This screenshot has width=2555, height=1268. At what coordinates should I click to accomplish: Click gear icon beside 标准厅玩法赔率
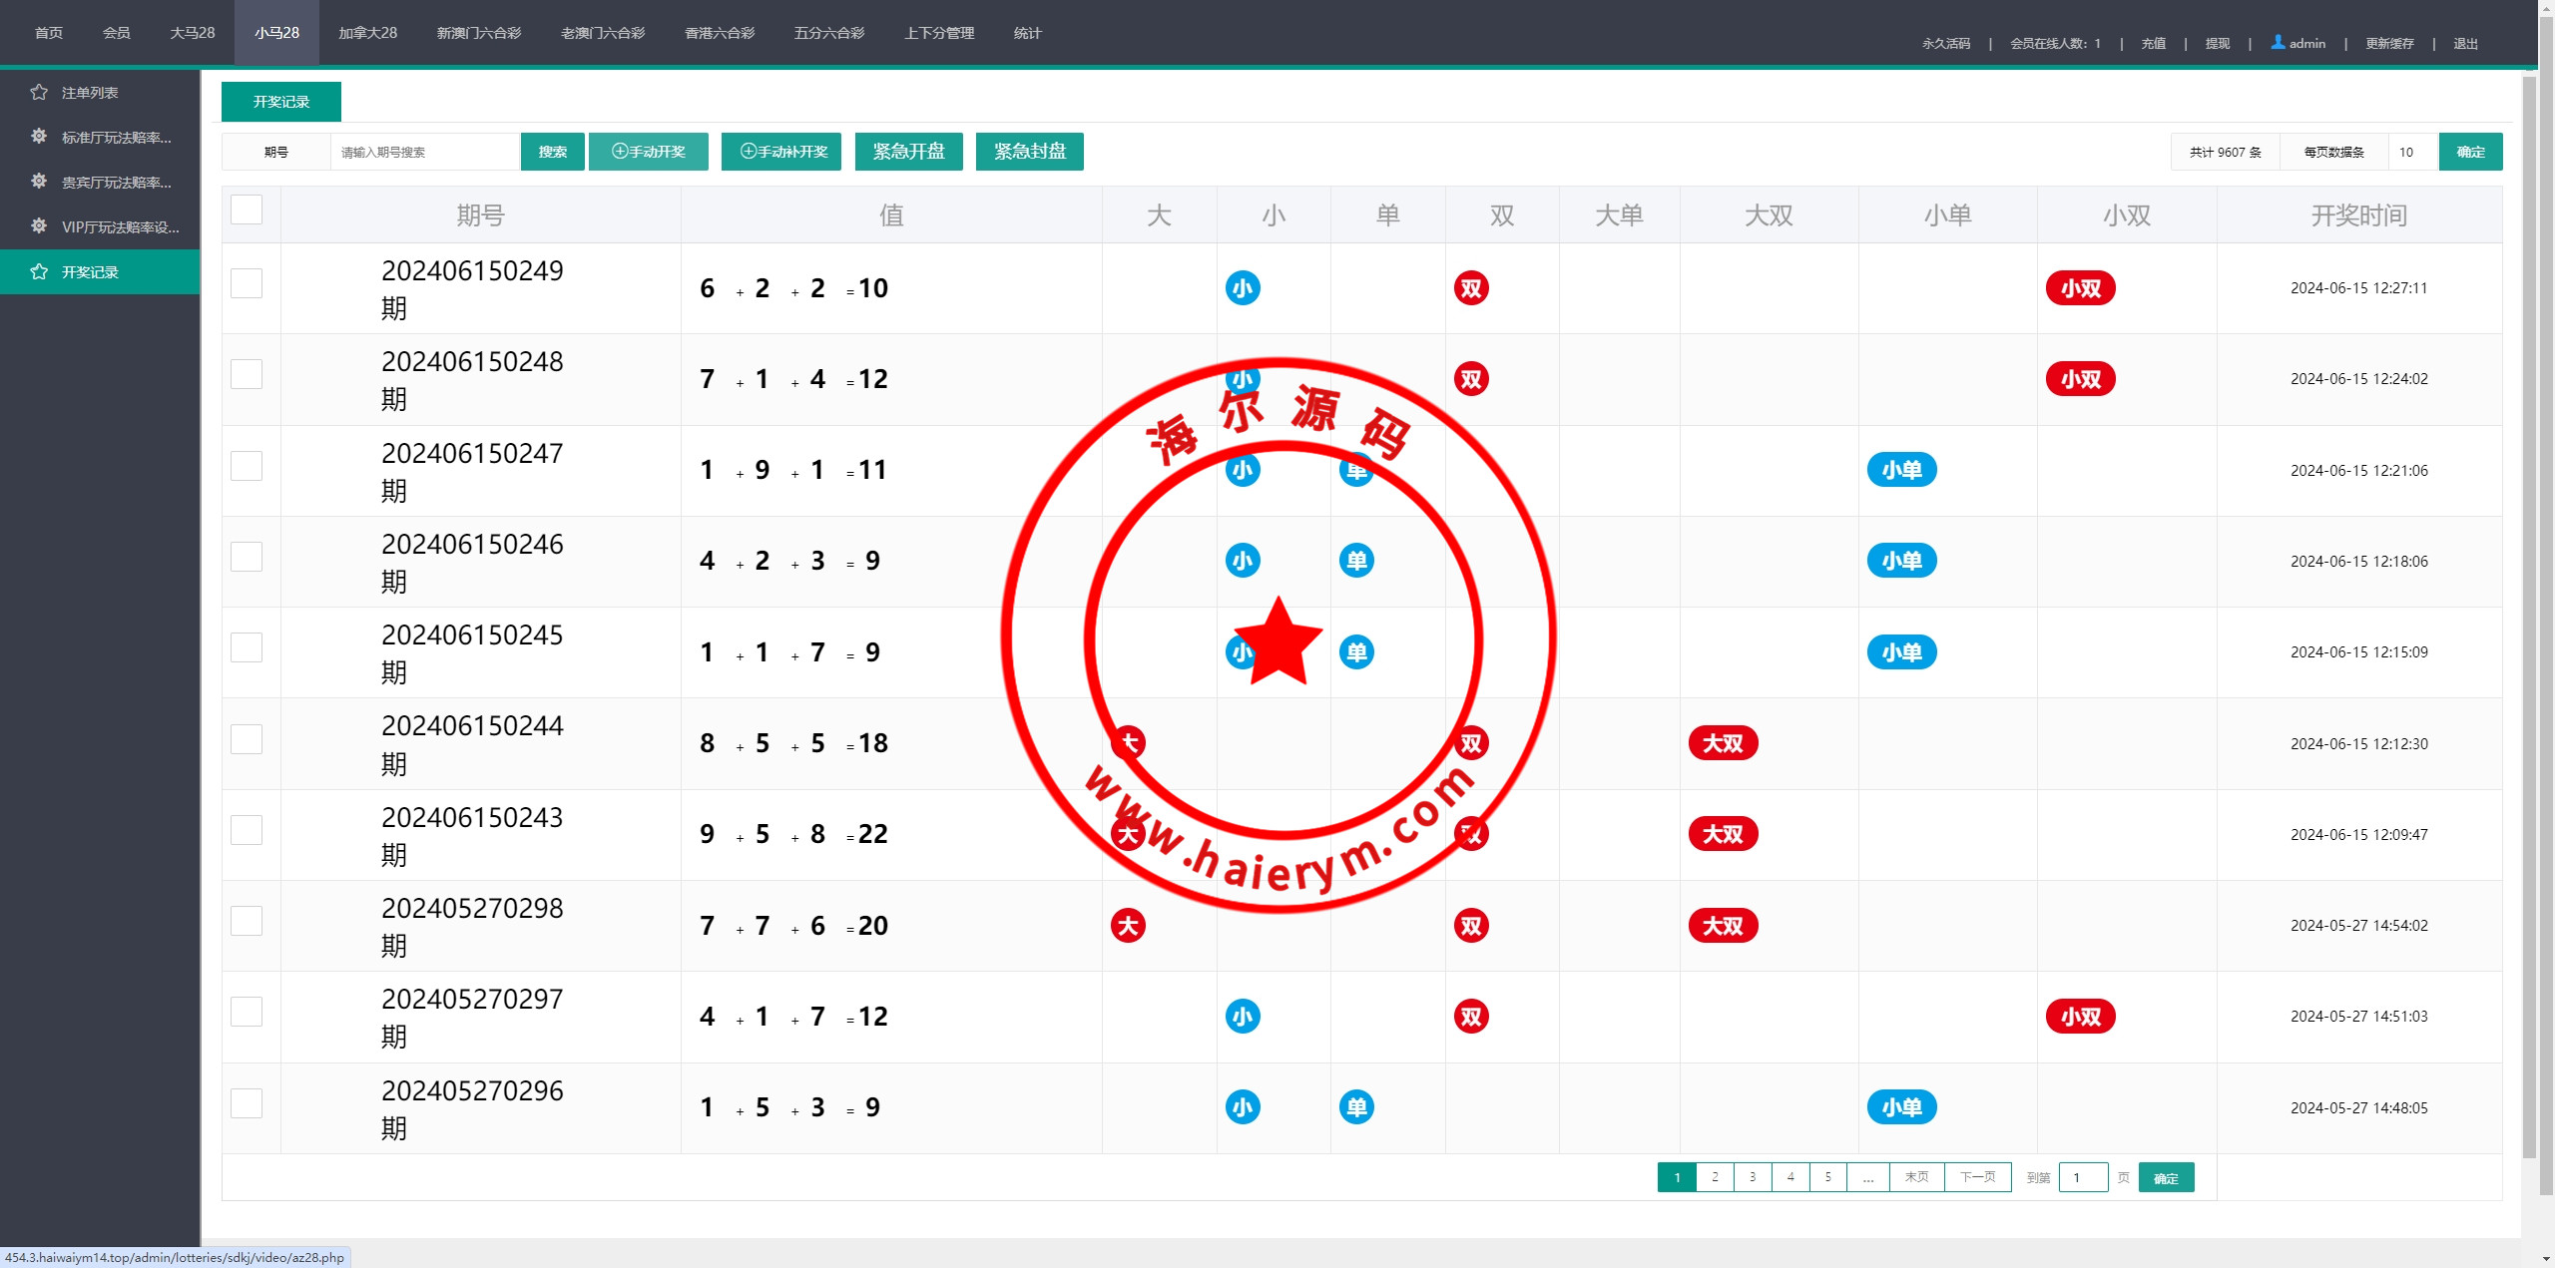pyautogui.click(x=39, y=137)
